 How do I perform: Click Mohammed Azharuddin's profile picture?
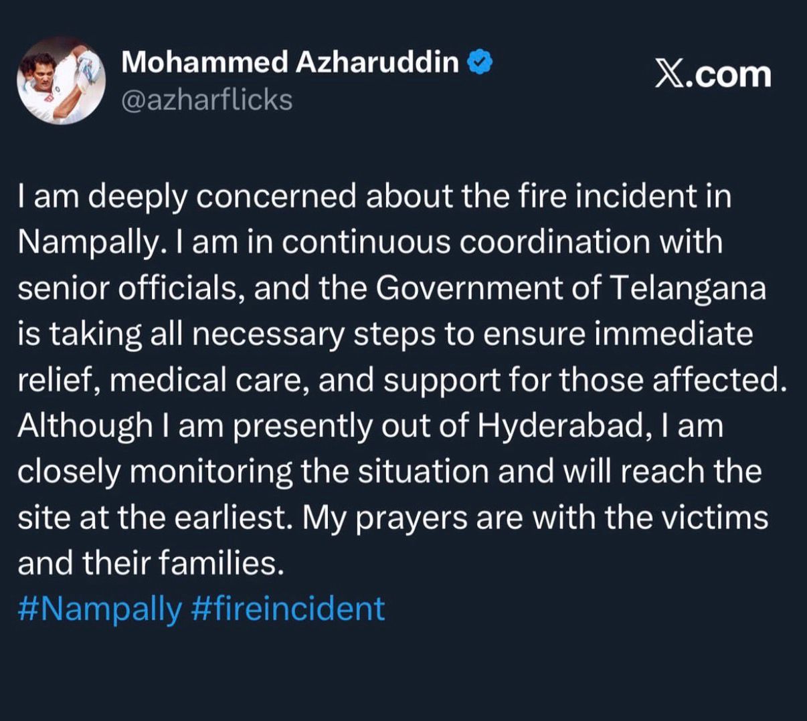coord(61,80)
